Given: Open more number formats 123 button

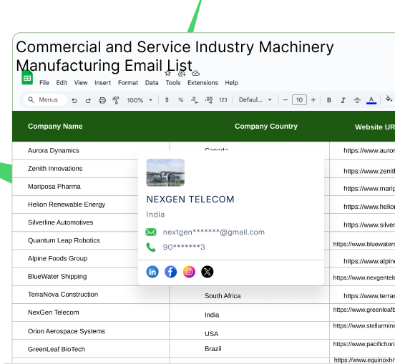Looking at the screenshot, I should tap(223, 100).
